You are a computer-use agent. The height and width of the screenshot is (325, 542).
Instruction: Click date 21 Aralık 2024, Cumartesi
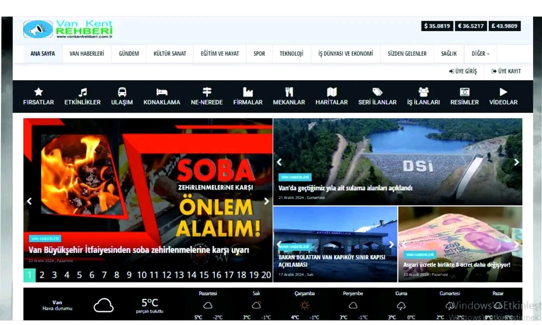[302, 198]
